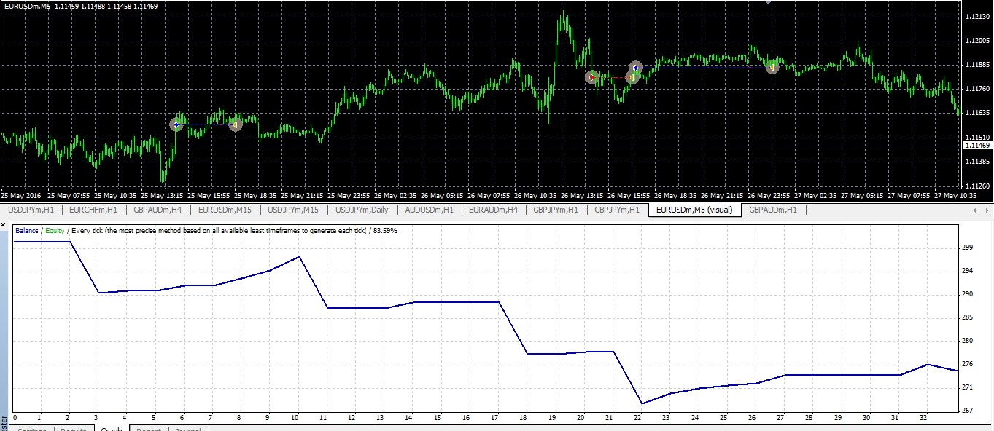Open the EURUSDm,M15 chart tab

point(225,210)
